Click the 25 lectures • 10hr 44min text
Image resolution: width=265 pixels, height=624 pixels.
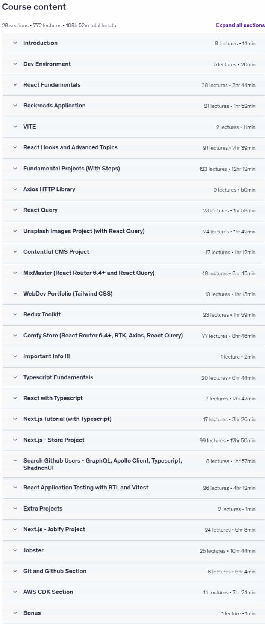coord(227,551)
